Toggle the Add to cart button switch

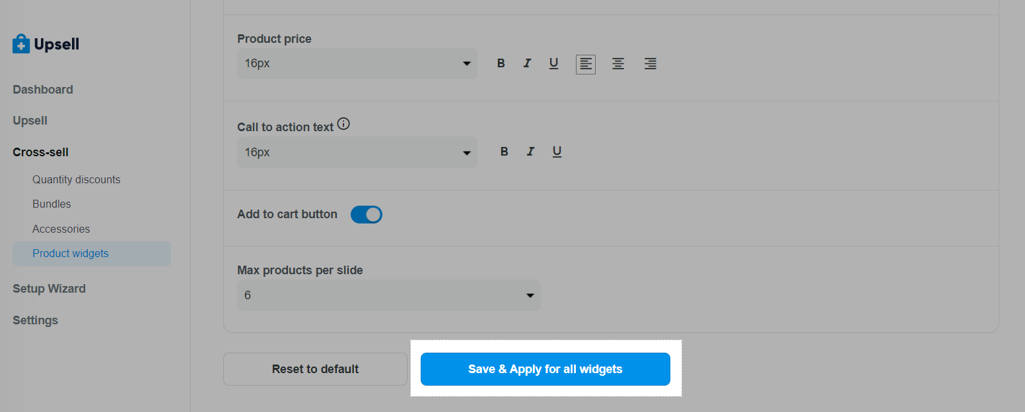pos(367,214)
